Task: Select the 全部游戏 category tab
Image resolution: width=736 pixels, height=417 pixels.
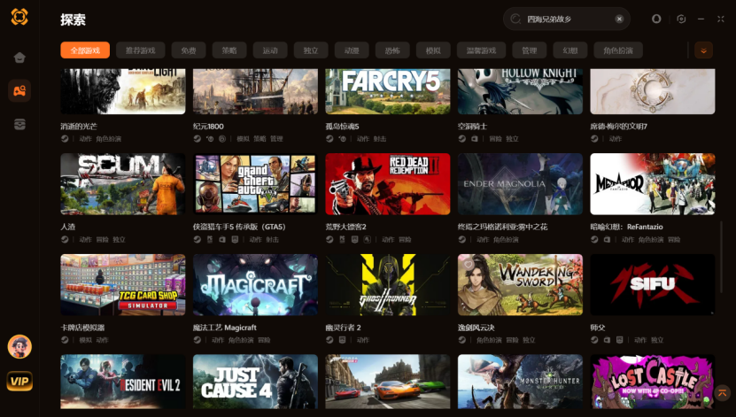Action: (x=85, y=50)
